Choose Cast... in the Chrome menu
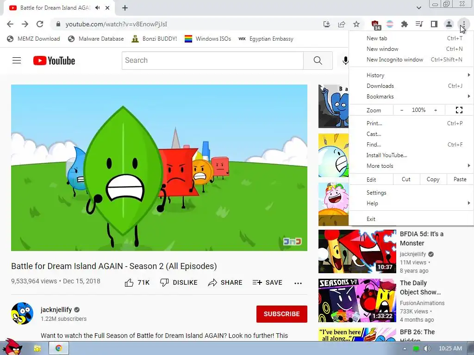474x355 pixels. (x=412, y=134)
